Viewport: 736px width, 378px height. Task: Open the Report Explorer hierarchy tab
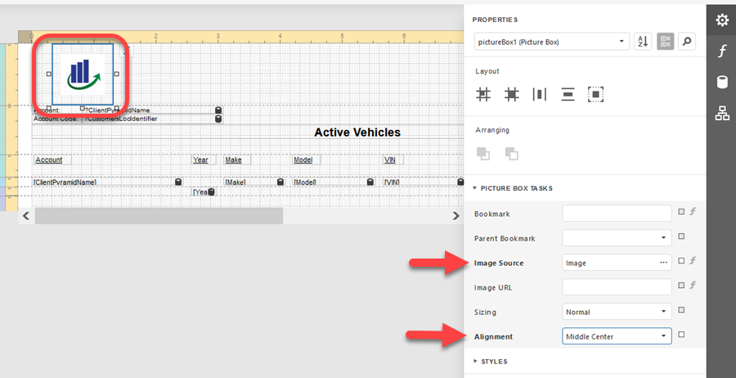pyautogui.click(x=721, y=114)
